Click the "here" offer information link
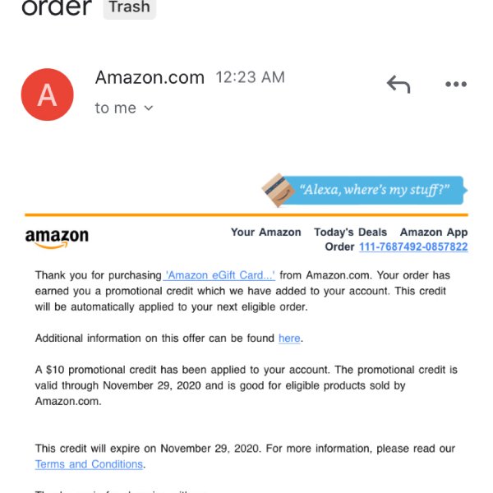Image resolution: width=493 pixels, height=493 pixels. (x=289, y=338)
